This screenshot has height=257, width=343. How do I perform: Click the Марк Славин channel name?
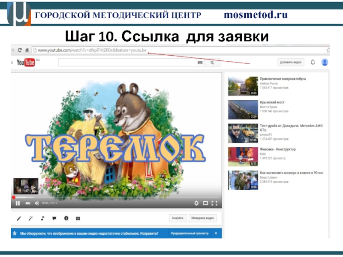(269, 177)
